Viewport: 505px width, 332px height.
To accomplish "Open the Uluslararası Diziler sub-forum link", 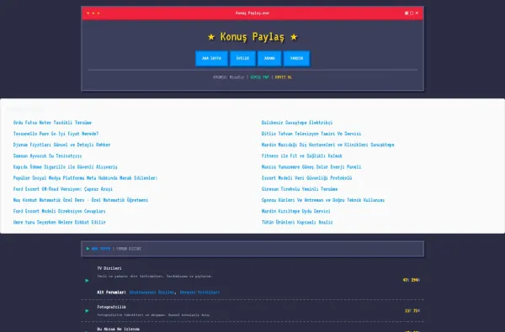I will click(x=151, y=292).
